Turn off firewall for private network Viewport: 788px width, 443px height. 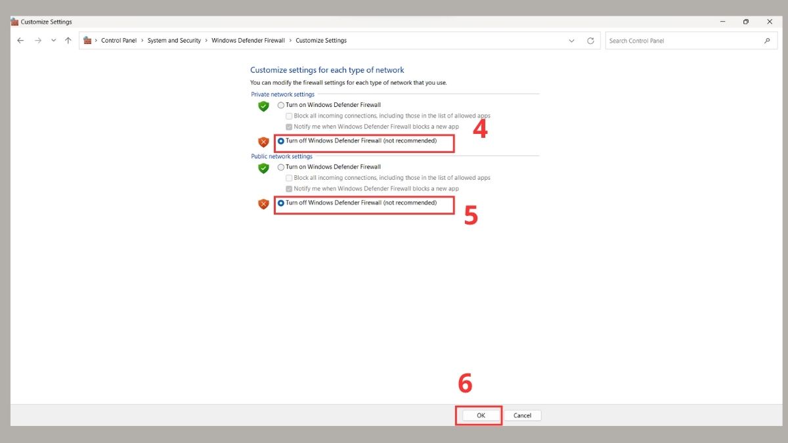click(x=281, y=141)
